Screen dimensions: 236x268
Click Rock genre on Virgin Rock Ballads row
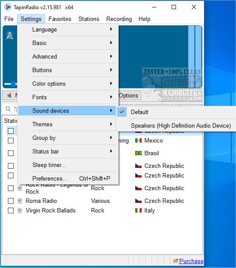[98, 210]
